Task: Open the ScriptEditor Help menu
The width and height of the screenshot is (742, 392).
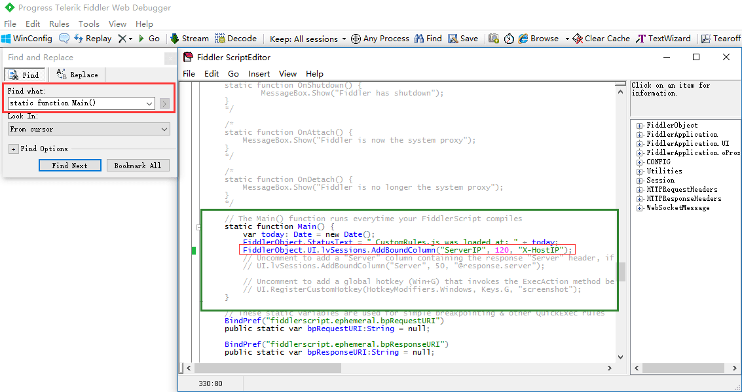Action: pyautogui.click(x=314, y=74)
